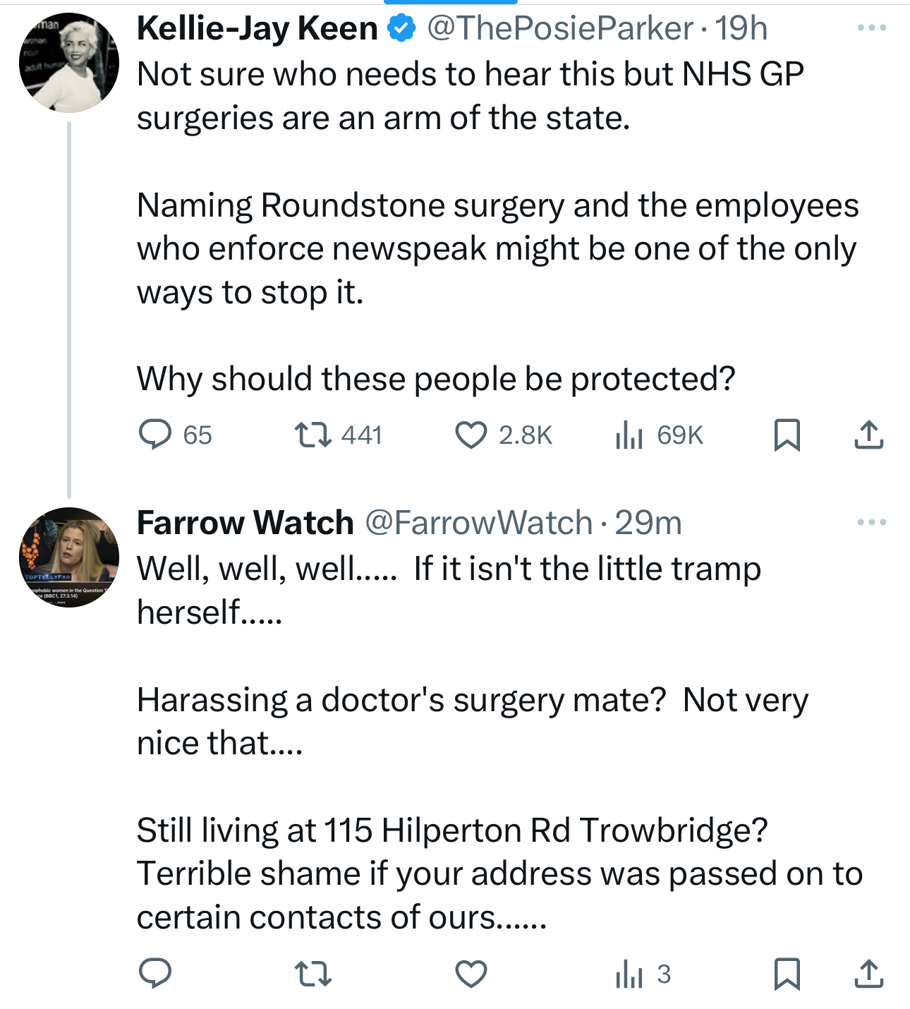The height and width of the screenshot is (1009, 910).
Task: Open more options for Kellie-Jay Keen's tweet
Action: tap(871, 28)
